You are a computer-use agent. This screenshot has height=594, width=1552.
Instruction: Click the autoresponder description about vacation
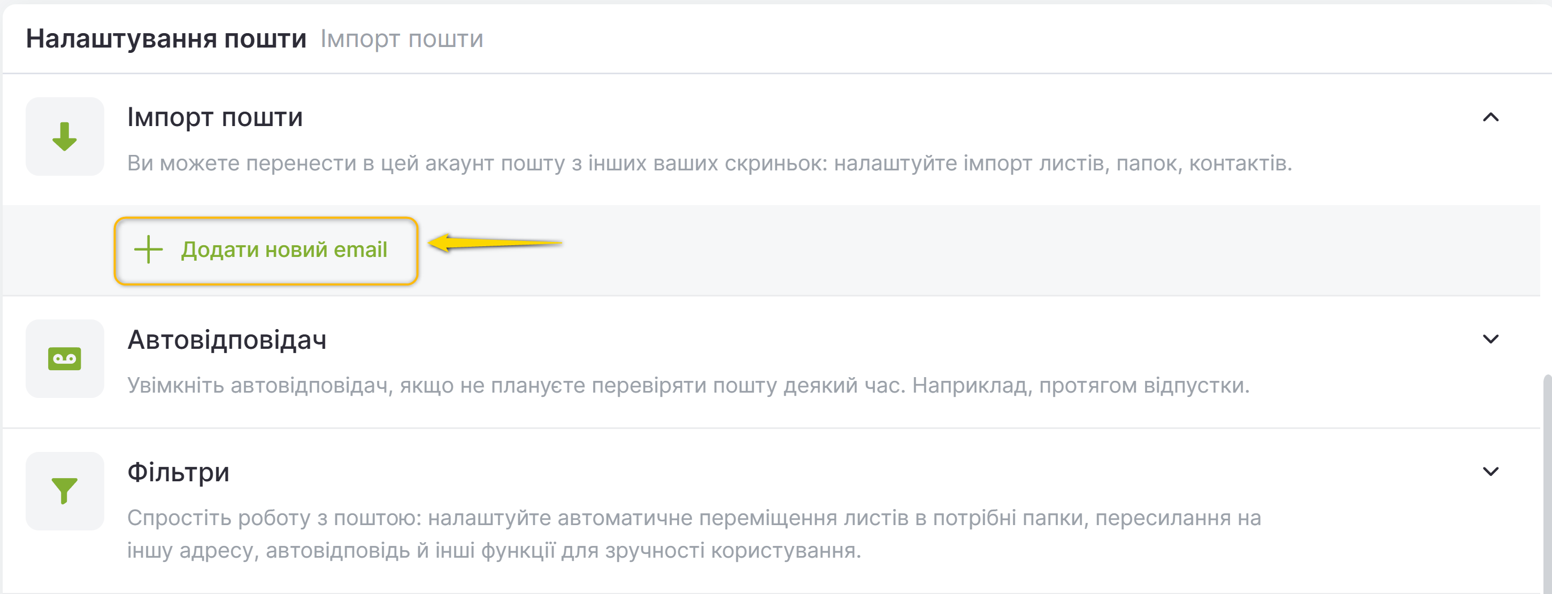[688, 385]
